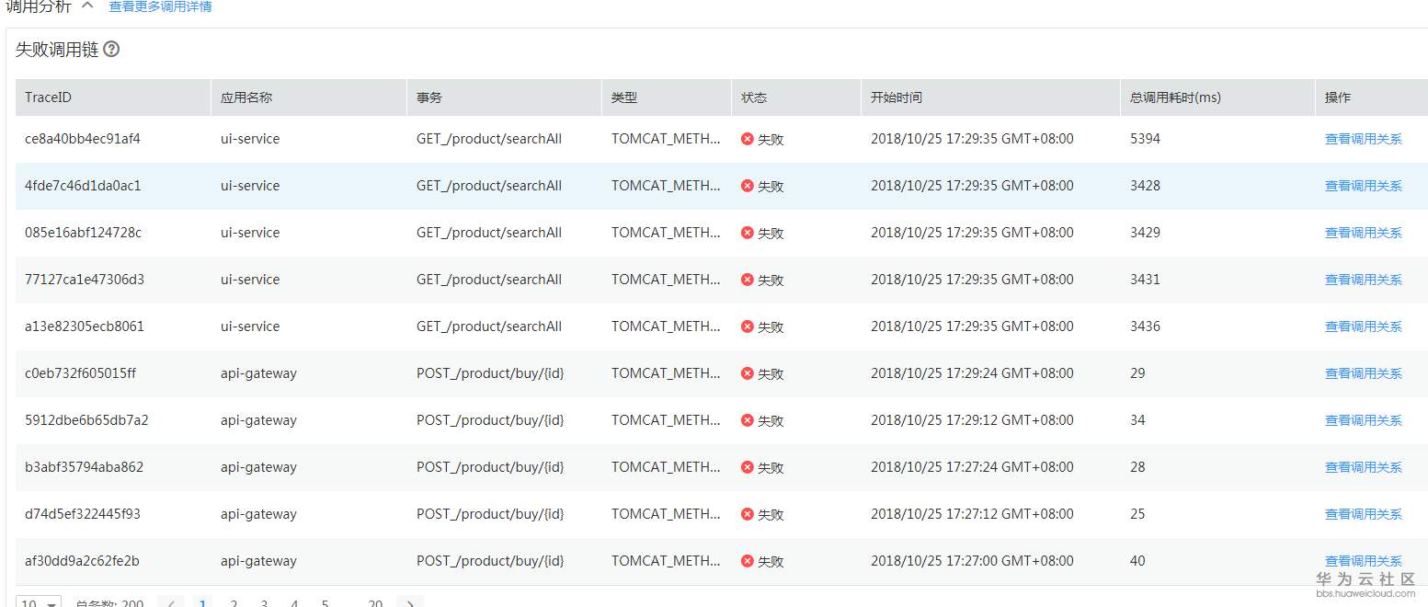Select TraceID 085e16abf124728c cell

(x=84, y=233)
